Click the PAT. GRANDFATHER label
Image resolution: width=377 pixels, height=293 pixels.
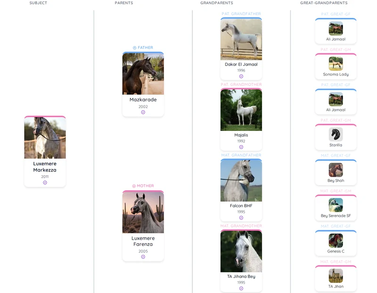[241, 14]
